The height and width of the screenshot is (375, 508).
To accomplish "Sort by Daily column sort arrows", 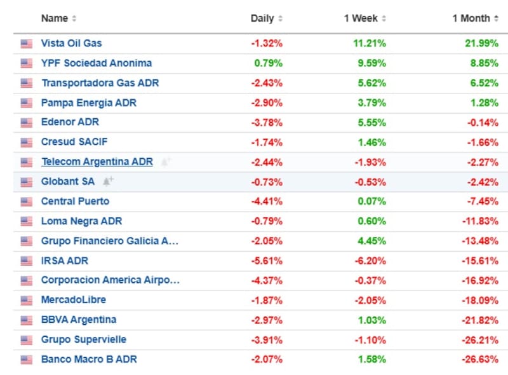I will [281, 18].
